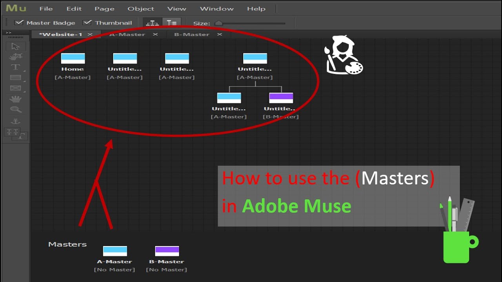Open the Edit menu

pos(74,9)
